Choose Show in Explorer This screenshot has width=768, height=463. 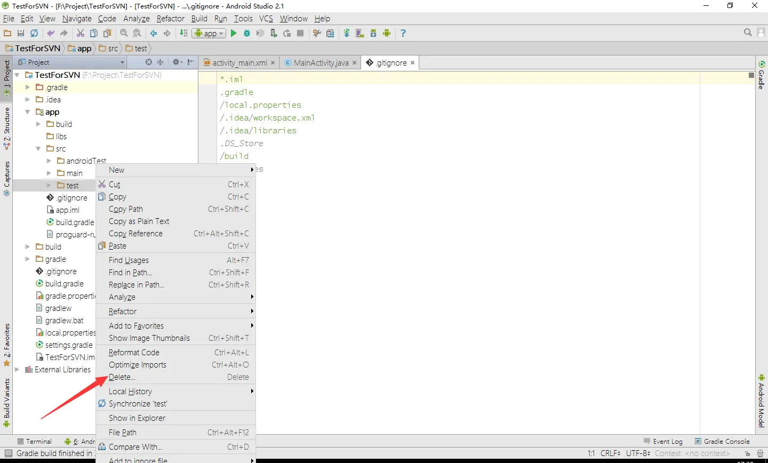point(175,418)
